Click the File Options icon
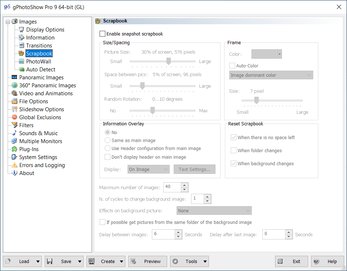The width and height of the screenshot is (347, 271). (x=15, y=101)
